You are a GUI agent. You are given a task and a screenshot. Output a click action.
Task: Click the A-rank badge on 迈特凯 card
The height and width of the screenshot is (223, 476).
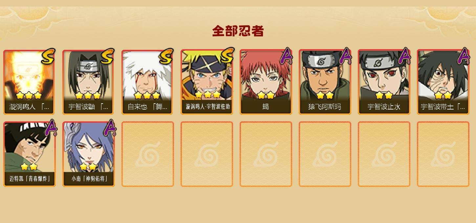(51, 128)
